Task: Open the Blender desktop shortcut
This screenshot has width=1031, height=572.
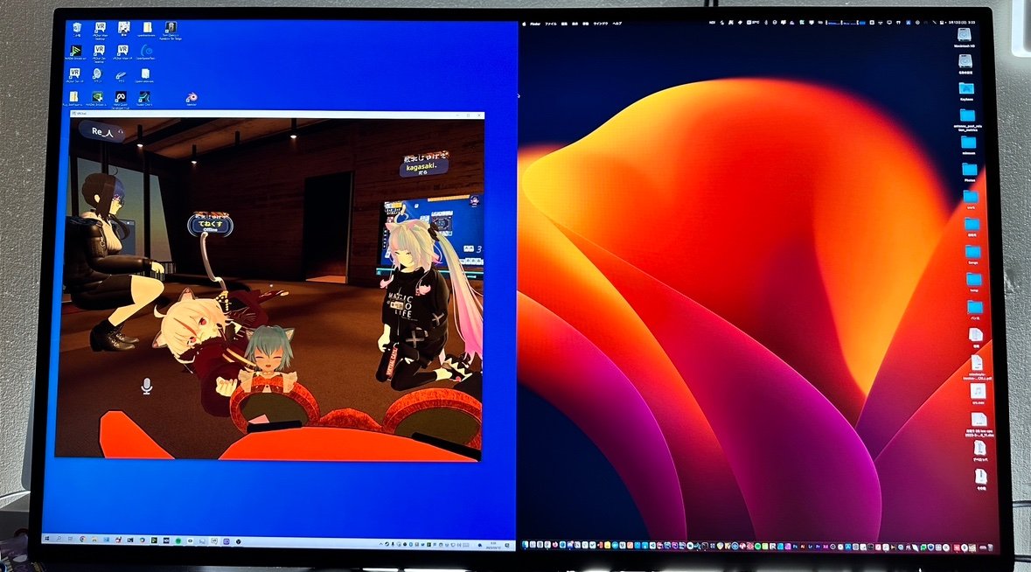Action: [192, 97]
